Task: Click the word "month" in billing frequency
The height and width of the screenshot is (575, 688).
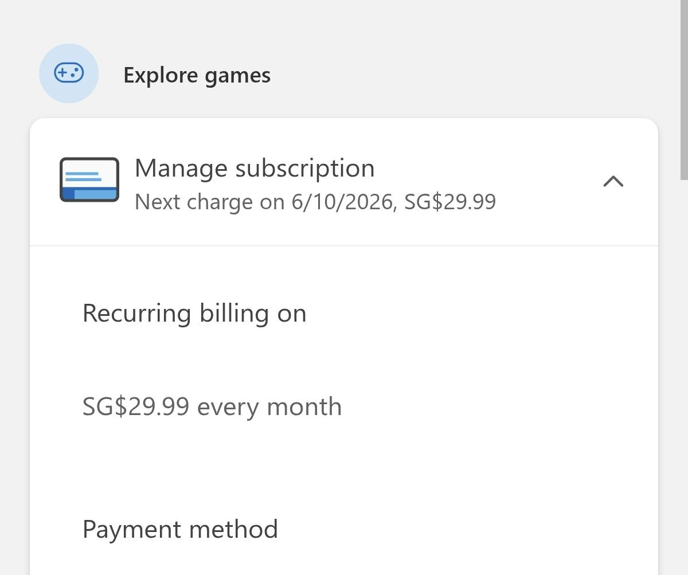Action: pos(304,407)
